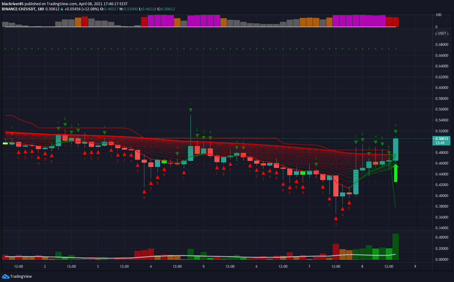Click the close value C:0.50612
Image resolution: width=454 pixels, height=282 pixels.
(166, 9)
